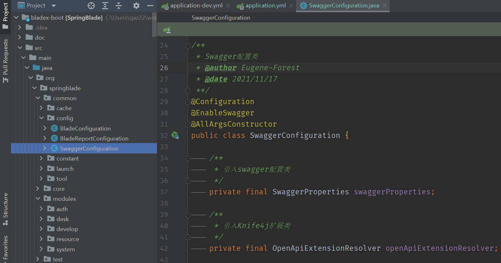The height and width of the screenshot is (263, 501).
Task: Click line number 26 in gutter
Action: pyautogui.click(x=164, y=68)
